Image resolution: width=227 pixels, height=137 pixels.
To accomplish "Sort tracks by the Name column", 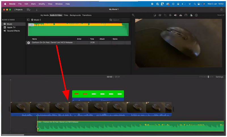I will coord(34,39).
